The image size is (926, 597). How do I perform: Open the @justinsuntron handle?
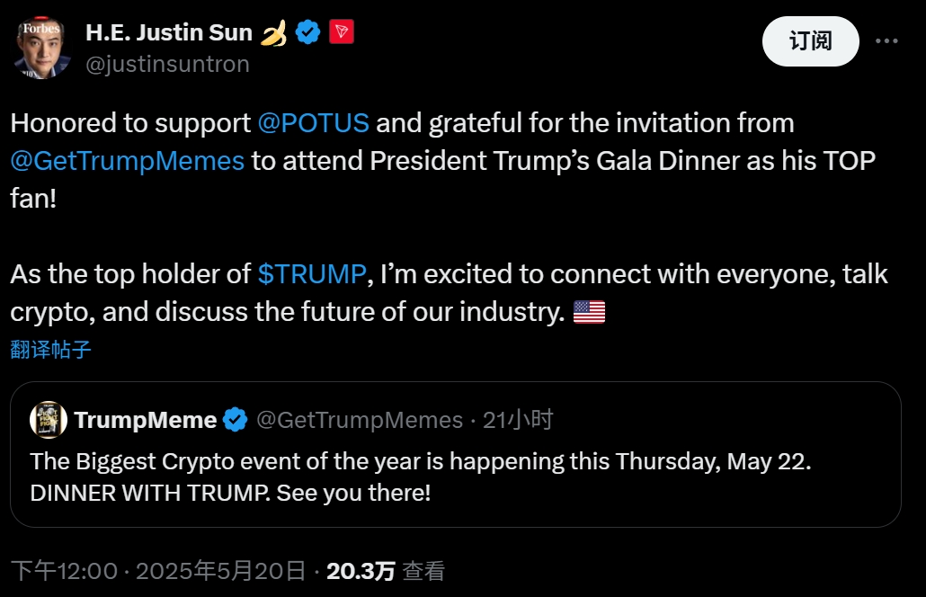pyautogui.click(x=167, y=64)
